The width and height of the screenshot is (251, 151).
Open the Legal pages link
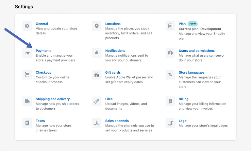(x=183, y=121)
